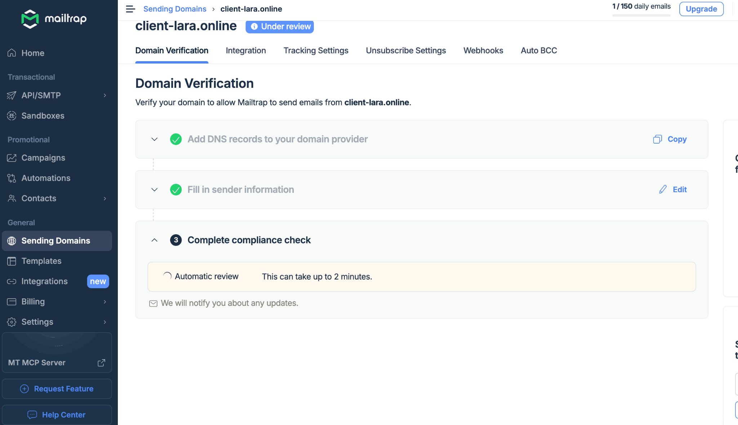Screen dimensions: 738x425
Task: Open Automations in sidebar
Action: click(x=46, y=178)
